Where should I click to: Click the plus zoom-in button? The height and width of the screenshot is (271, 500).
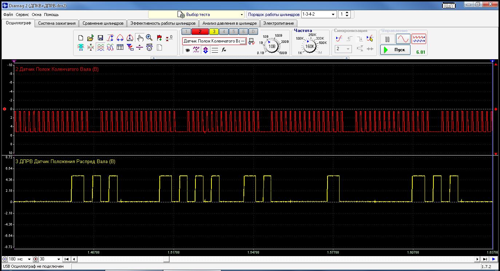pyautogui.click(x=36, y=259)
